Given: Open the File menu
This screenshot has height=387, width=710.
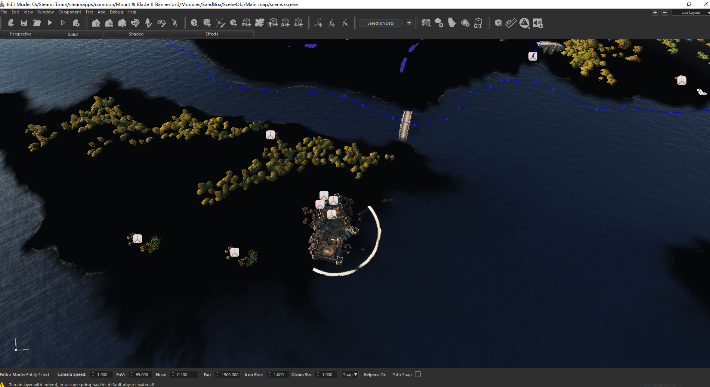Looking at the screenshot, I should tap(4, 12).
